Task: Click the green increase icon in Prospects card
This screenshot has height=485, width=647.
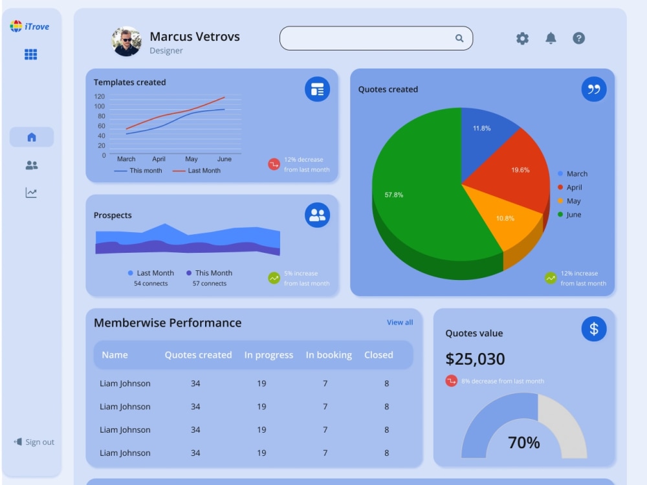Action: click(x=274, y=278)
